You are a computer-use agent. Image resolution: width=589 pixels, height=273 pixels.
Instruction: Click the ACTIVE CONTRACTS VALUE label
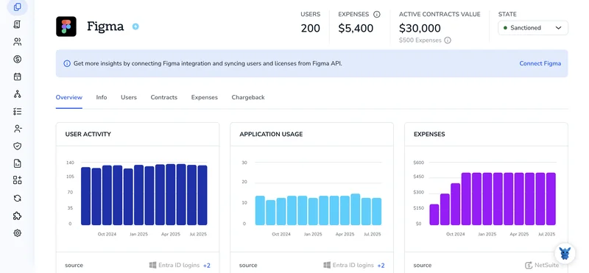[440, 14]
